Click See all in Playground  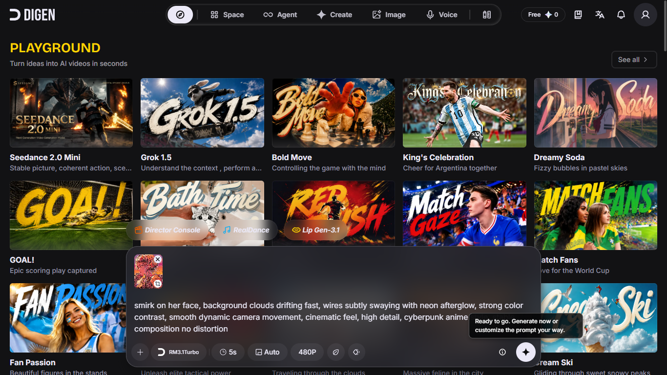pyautogui.click(x=634, y=60)
